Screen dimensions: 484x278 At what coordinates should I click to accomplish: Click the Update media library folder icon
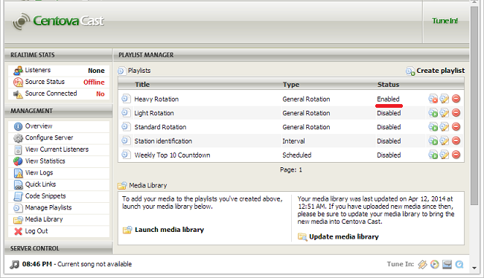click(302, 237)
